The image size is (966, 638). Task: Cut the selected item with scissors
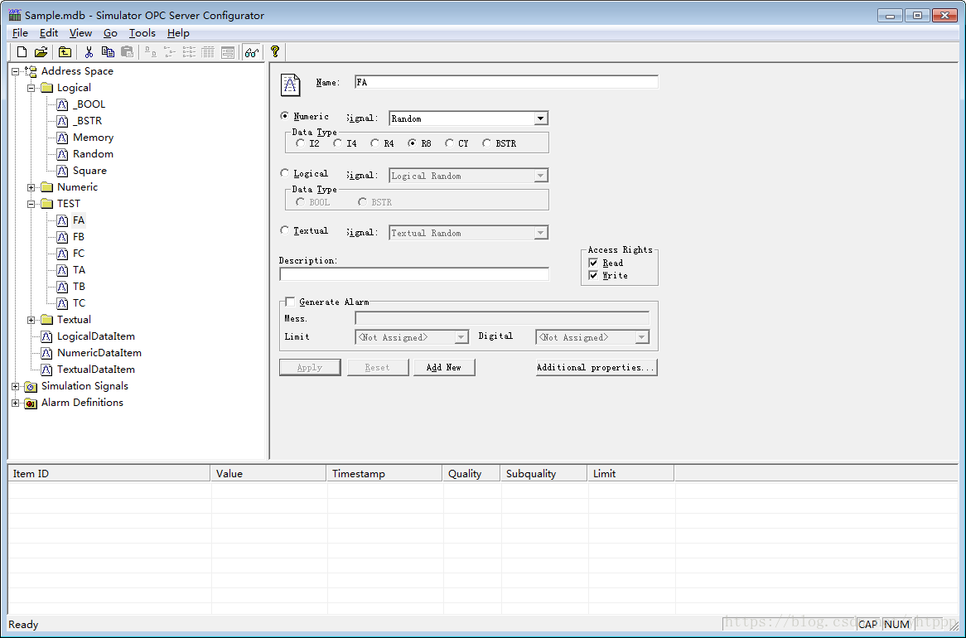pyautogui.click(x=89, y=52)
